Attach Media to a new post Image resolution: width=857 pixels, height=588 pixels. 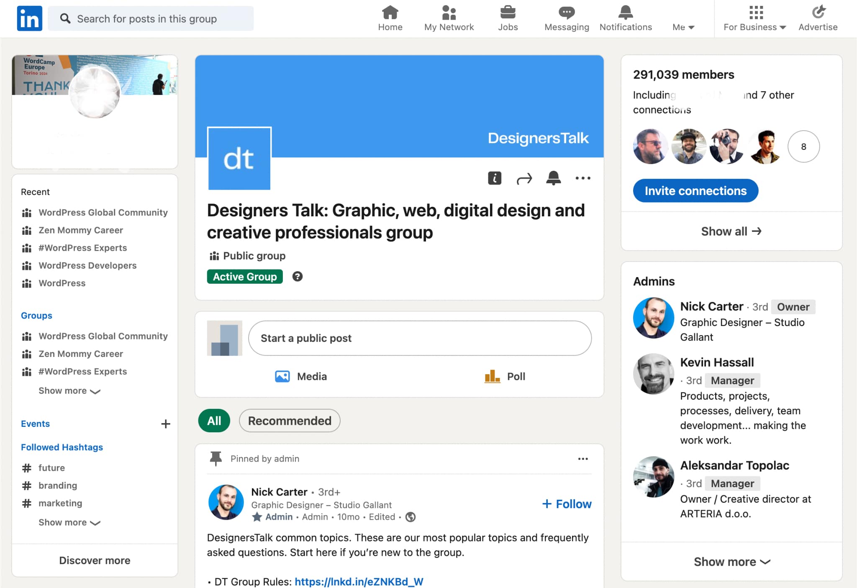point(301,376)
